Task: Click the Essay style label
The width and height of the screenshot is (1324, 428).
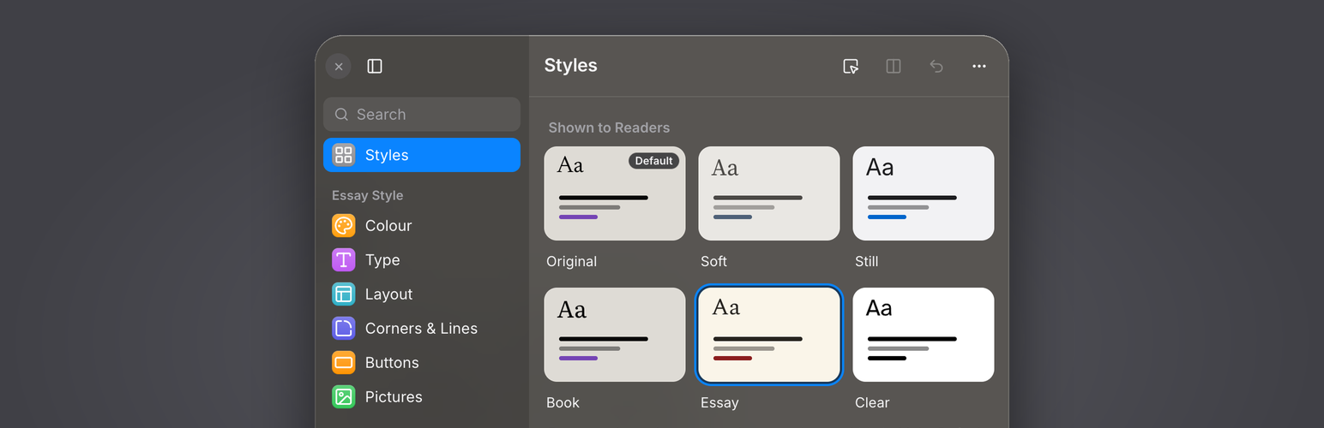Action: click(719, 402)
